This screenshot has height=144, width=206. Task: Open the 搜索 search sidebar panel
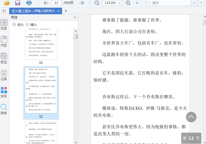pyautogui.click(x=4, y=109)
